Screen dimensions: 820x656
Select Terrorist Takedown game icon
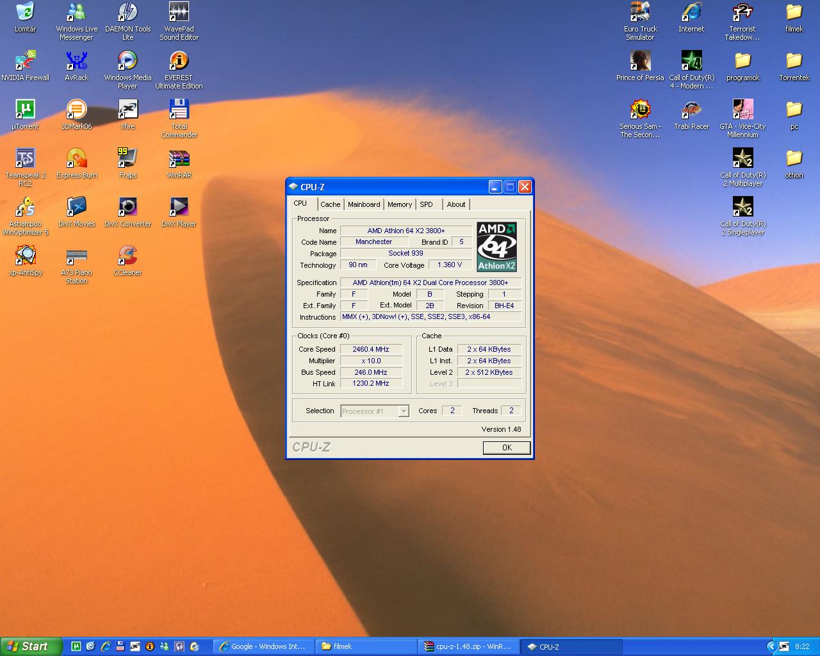point(742,22)
